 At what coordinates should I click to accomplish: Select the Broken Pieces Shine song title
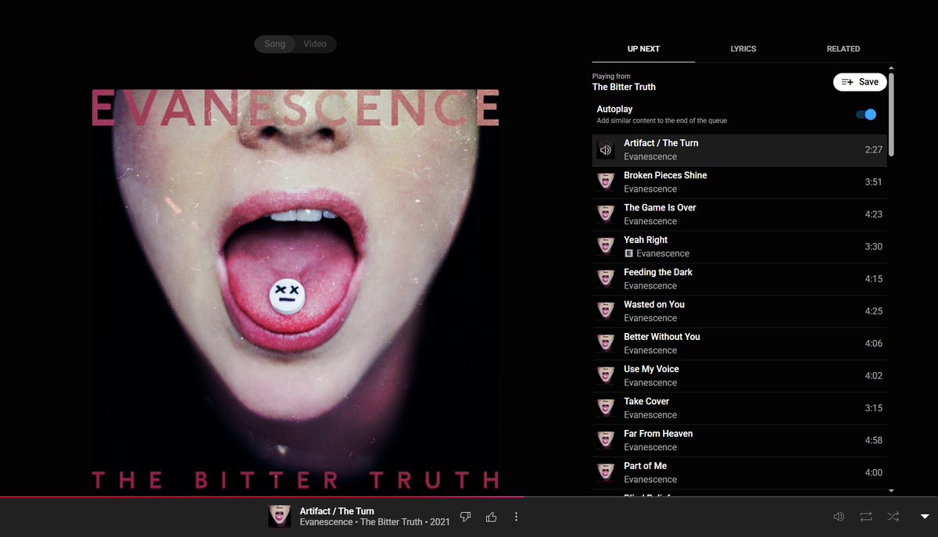tap(665, 175)
